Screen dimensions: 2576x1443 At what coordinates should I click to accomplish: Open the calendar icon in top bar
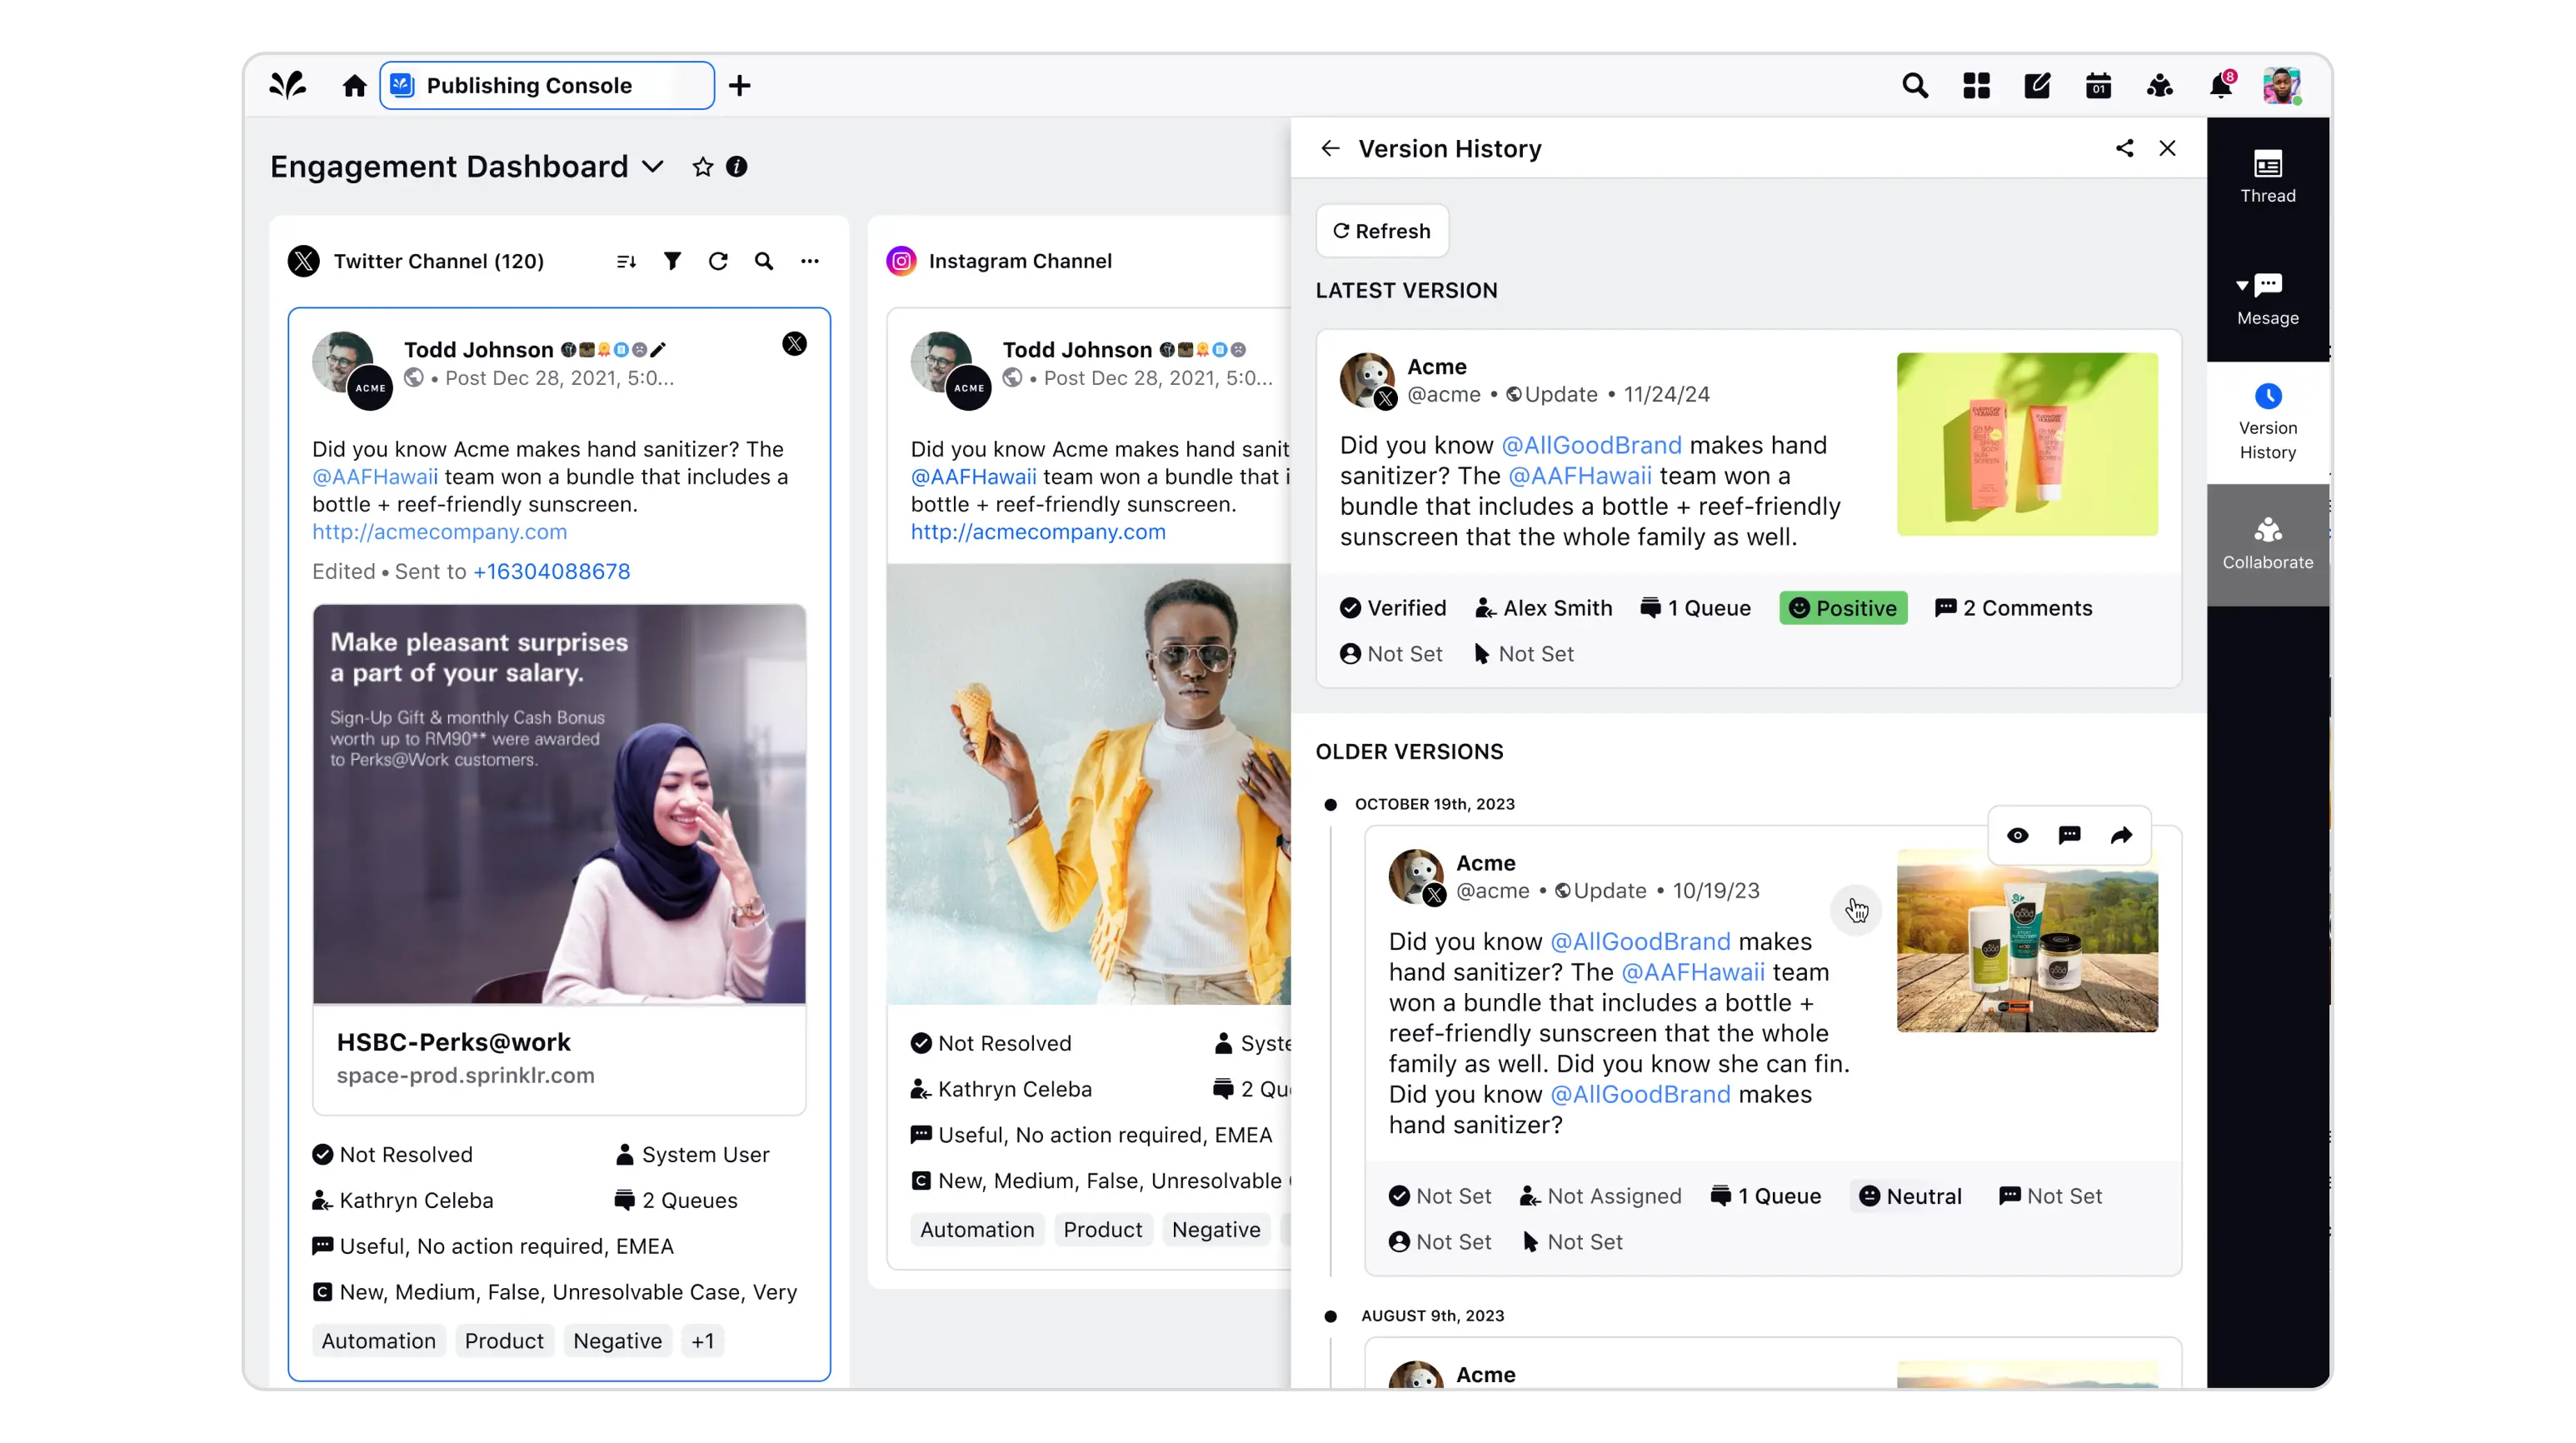tap(2098, 86)
